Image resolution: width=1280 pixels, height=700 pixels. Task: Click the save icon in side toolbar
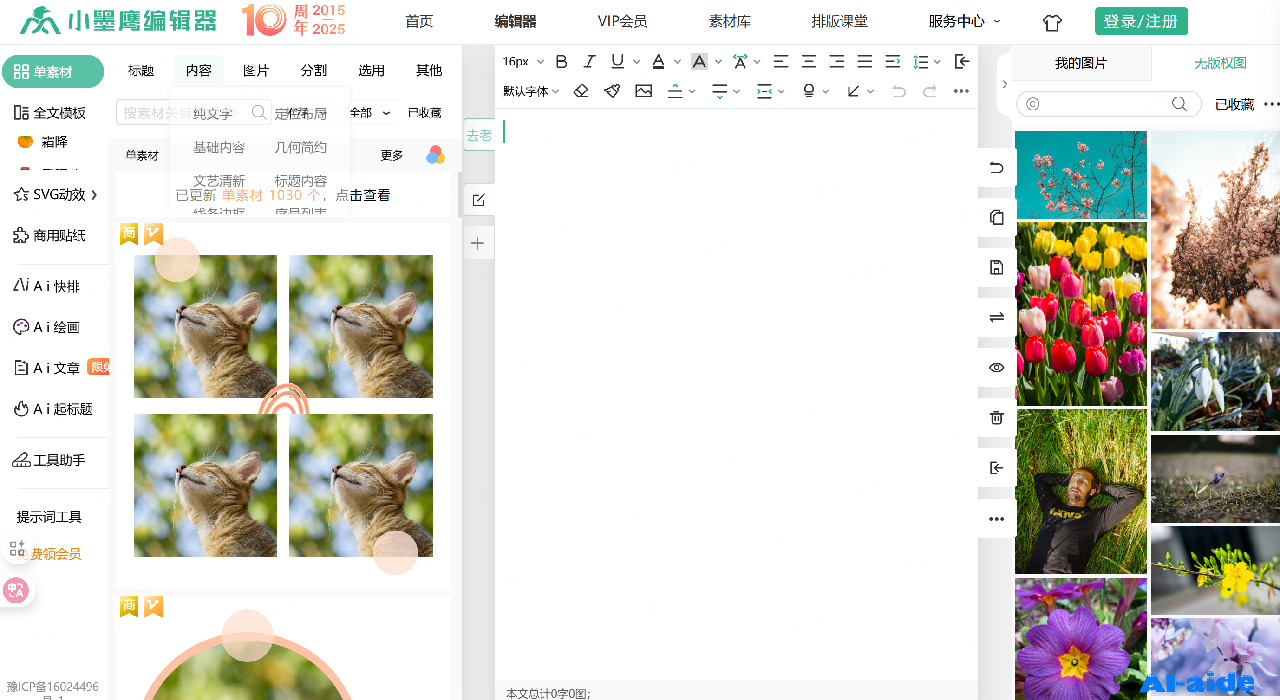tap(996, 267)
